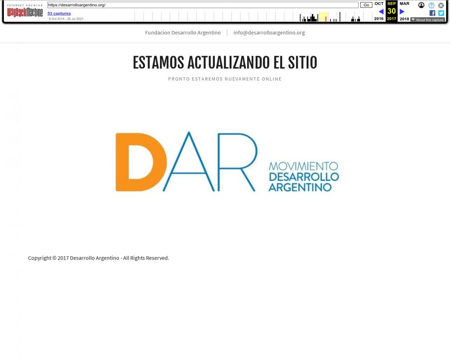Click the Copyright 2017 Desarrollo Argentino footer
Image resolution: width=450 pixels, height=360 pixels.
98,258
